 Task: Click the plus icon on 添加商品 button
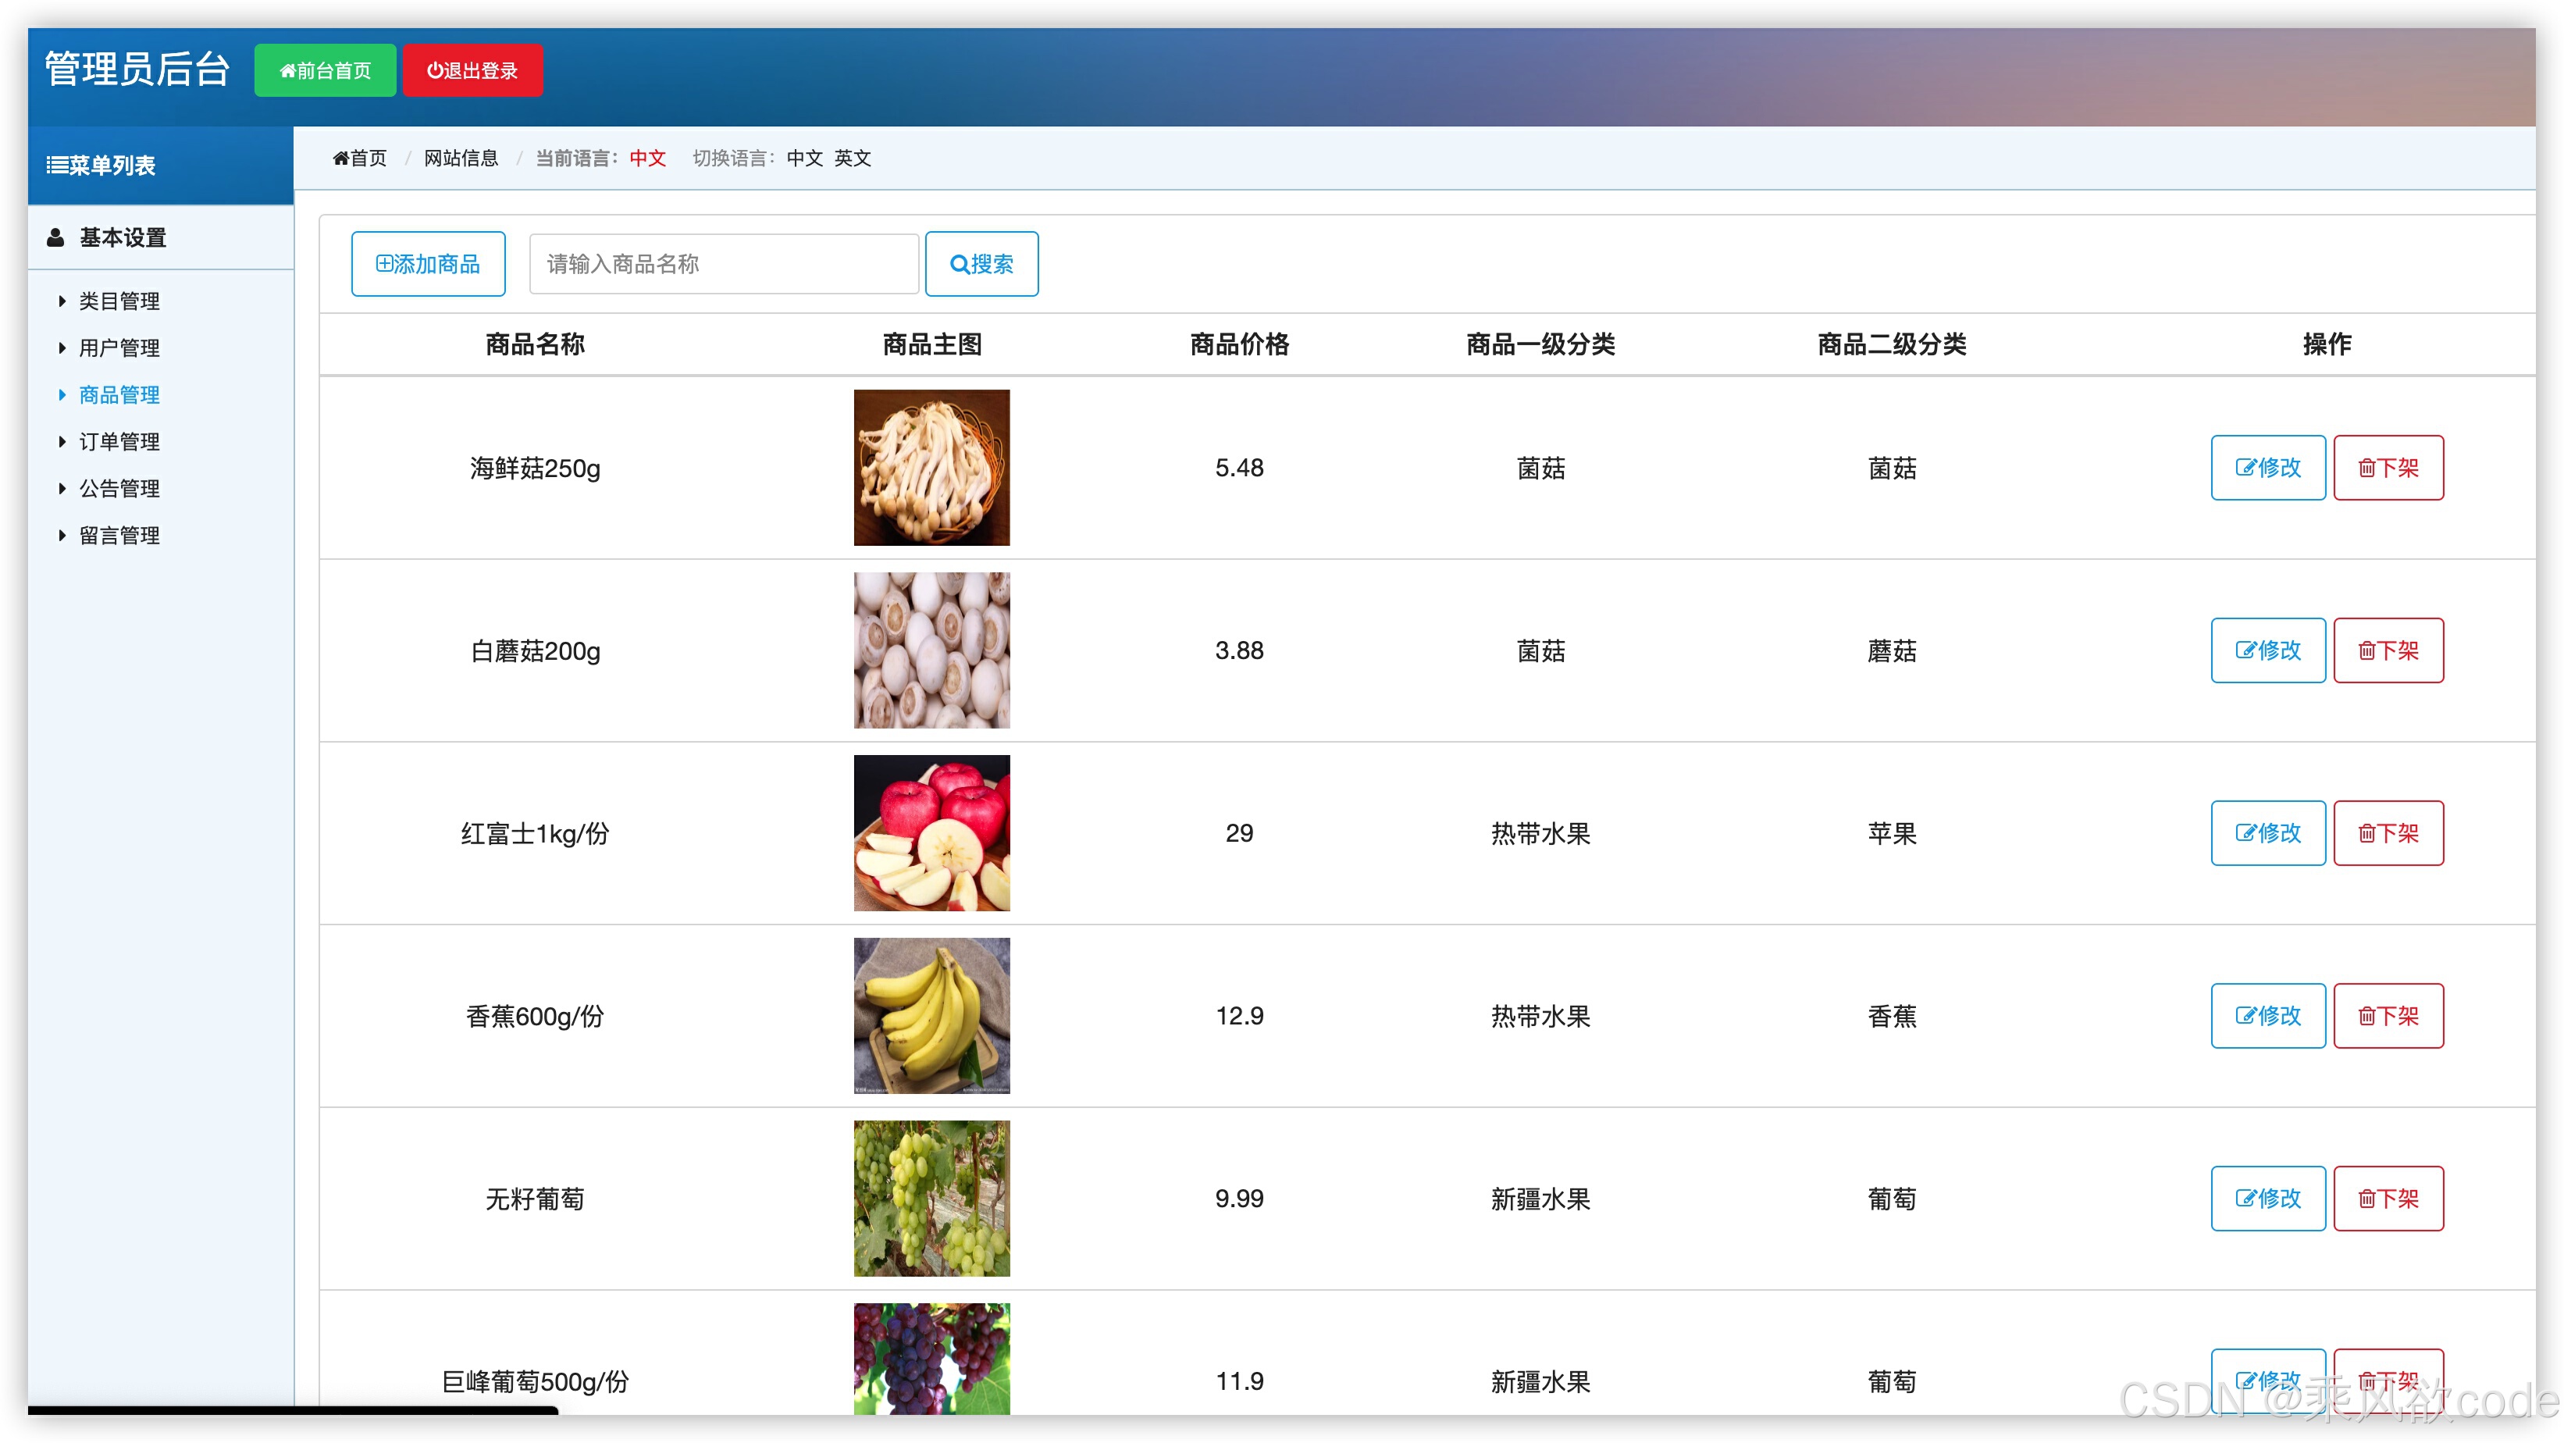(x=385, y=262)
